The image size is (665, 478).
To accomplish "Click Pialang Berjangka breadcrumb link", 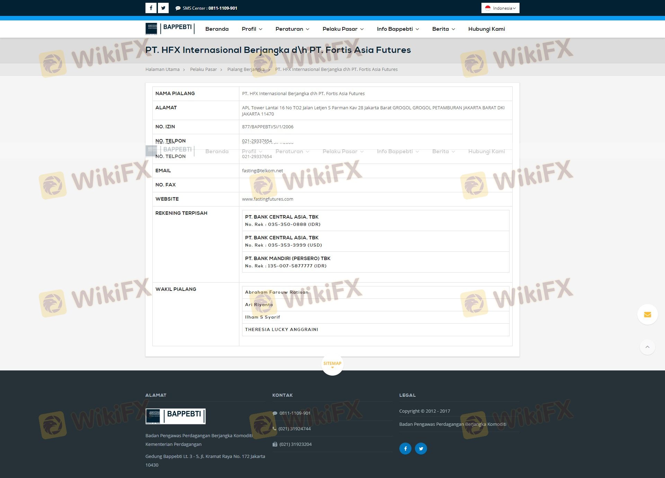I will 246,70.
